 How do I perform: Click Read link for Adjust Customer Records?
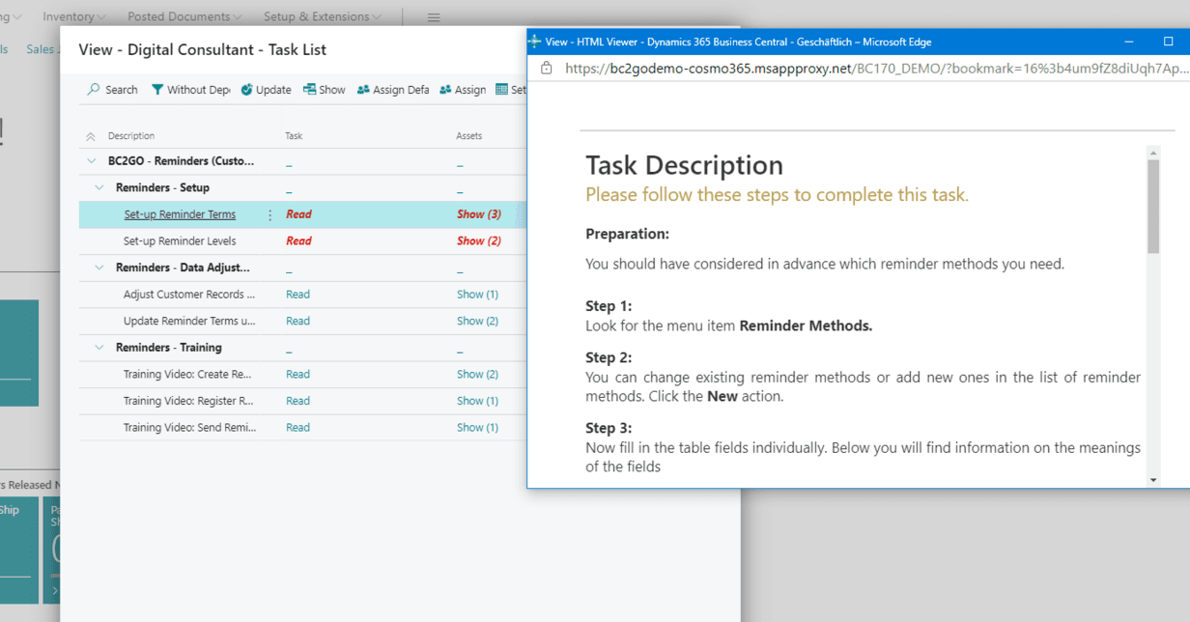click(x=297, y=295)
